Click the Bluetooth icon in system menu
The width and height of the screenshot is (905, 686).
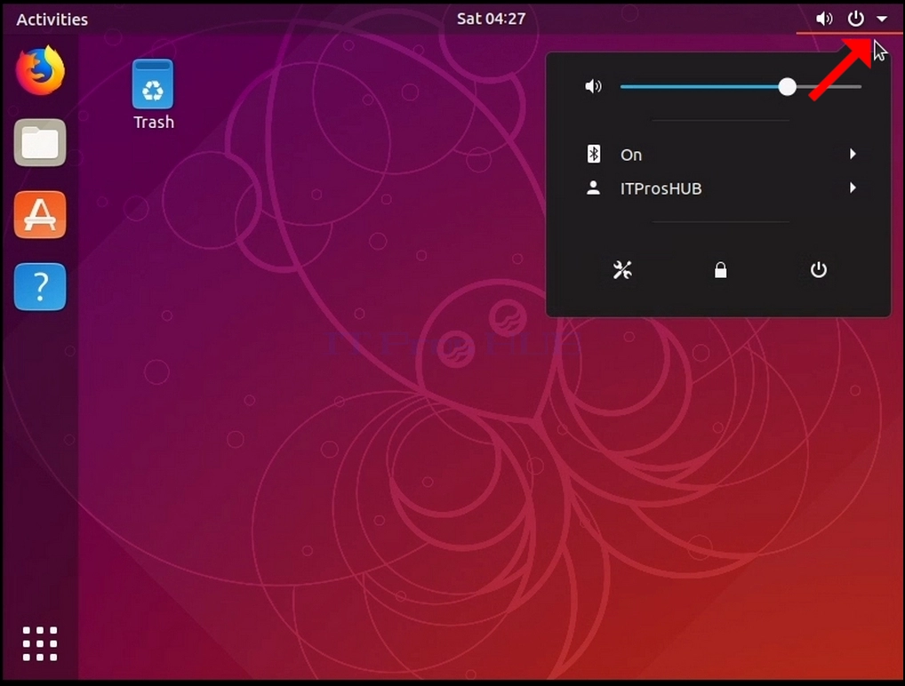(593, 154)
